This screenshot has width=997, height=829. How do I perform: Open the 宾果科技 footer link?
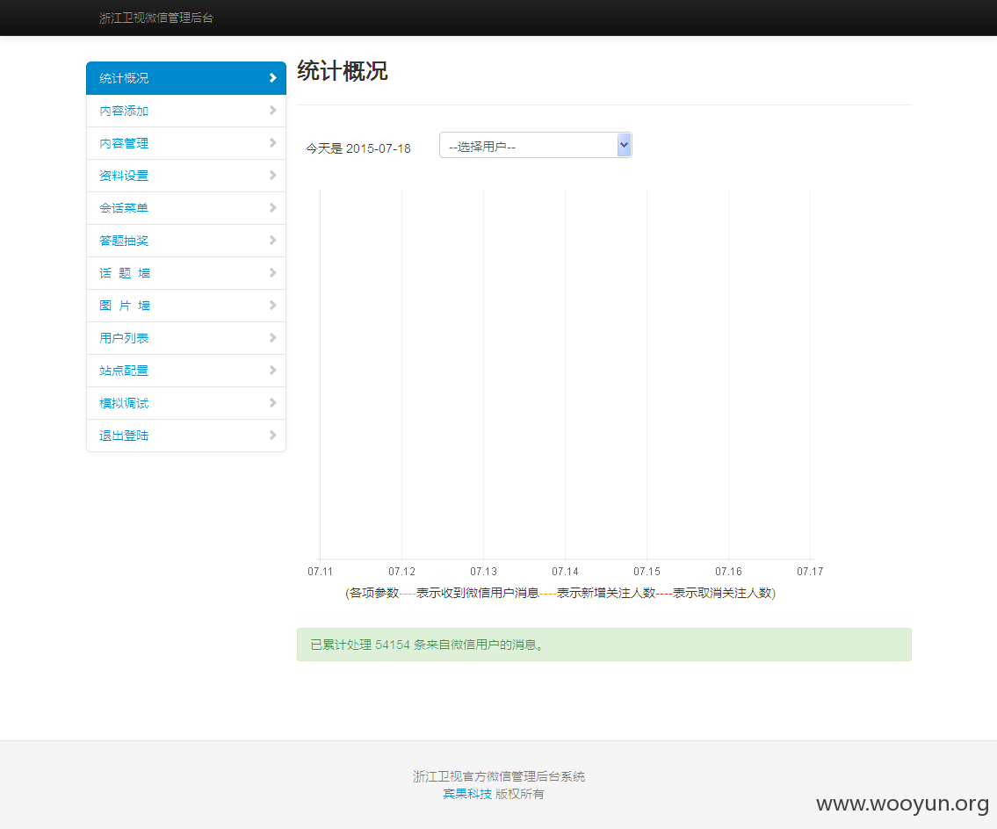click(x=467, y=794)
